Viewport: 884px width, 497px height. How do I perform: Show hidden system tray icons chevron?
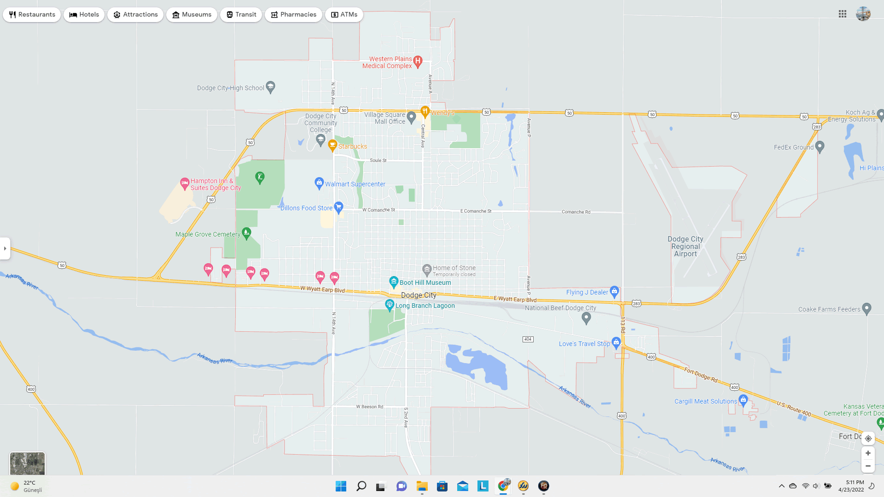(x=781, y=486)
